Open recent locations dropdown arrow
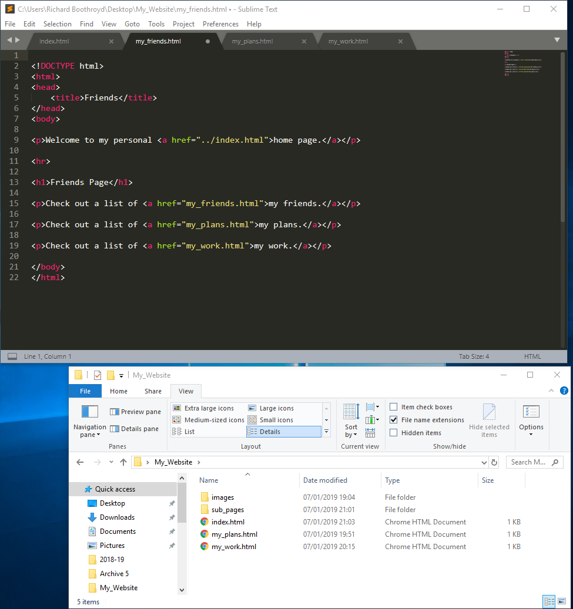The image size is (573, 609). point(111,462)
